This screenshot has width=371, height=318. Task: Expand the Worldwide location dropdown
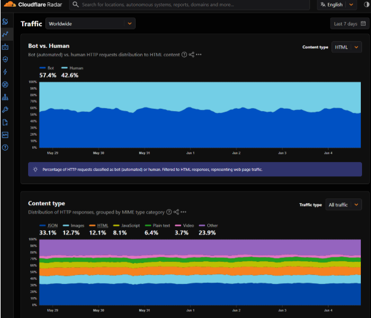pos(90,24)
